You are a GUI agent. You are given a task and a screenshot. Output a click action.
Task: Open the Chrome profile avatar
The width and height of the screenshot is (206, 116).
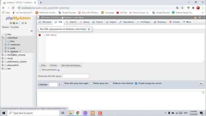[198, 8]
